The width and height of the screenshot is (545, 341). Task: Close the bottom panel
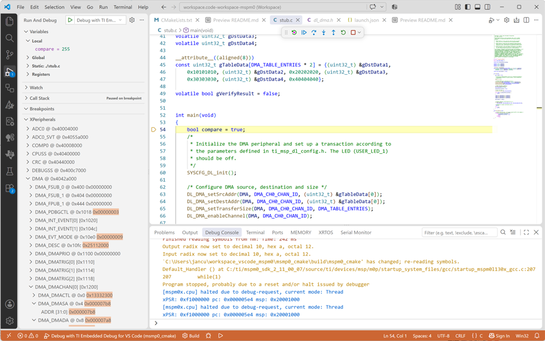coord(536,232)
